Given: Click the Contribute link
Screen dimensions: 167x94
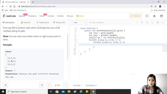Looking at the screenshot, I should click(91, 85).
